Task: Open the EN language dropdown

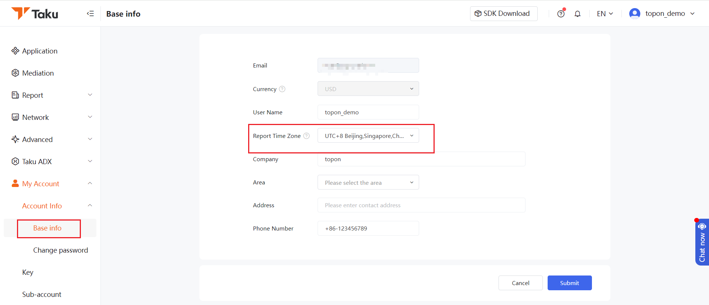Action: click(x=605, y=14)
